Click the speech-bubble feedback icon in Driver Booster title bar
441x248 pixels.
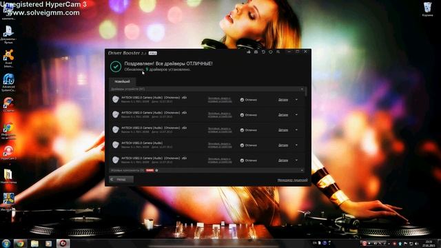(271, 52)
